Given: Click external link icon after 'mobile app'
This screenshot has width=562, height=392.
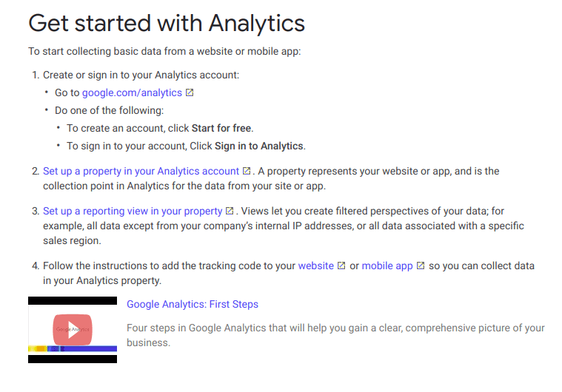Looking at the screenshot, I should 421,266.
